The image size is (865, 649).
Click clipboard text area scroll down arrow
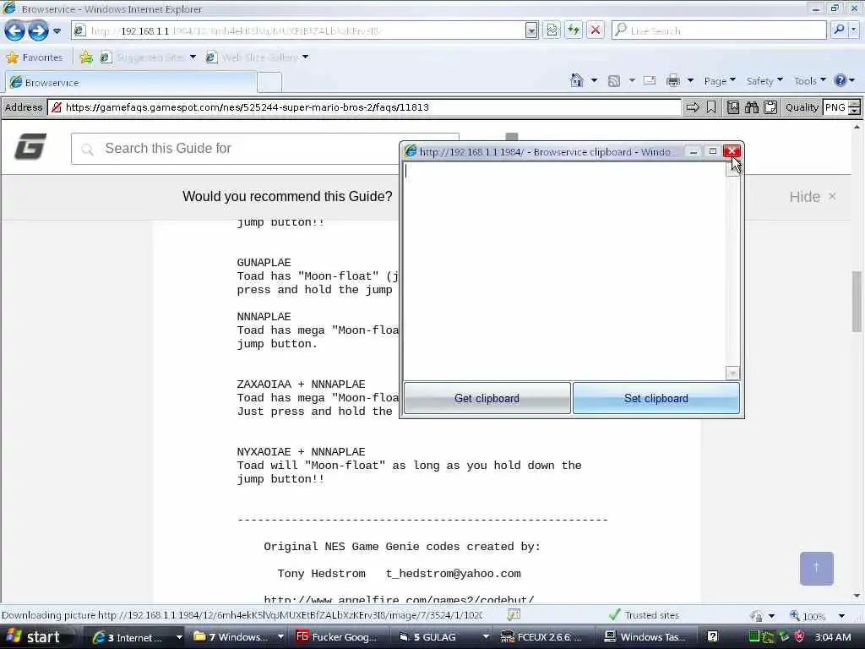[732, 374]
